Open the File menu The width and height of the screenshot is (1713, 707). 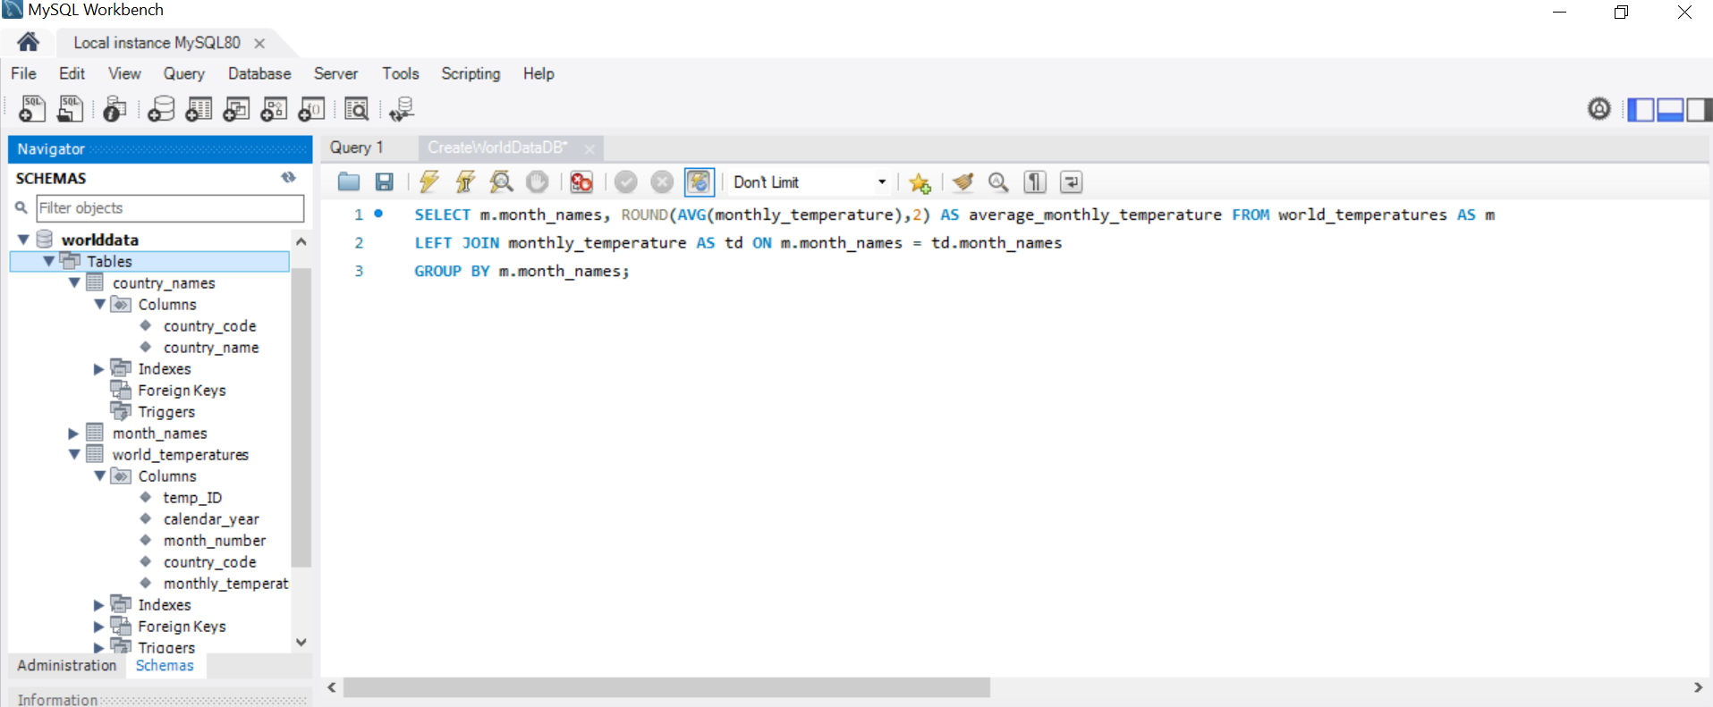coord(23,73)
